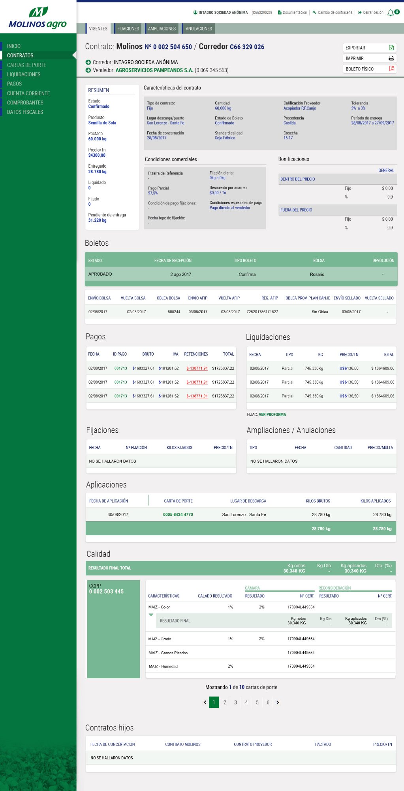The height and width of the screenshot is (791, 404).
Task: Click the Resultado Final Total header bar
Action: (241, 568)
